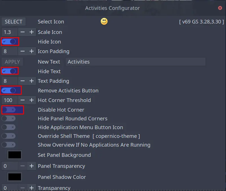Screen dimensions: 226x191
Task: Increase Hot Corner Threshold with plus button
Action: pyautogui.click(x=32, y=100)
